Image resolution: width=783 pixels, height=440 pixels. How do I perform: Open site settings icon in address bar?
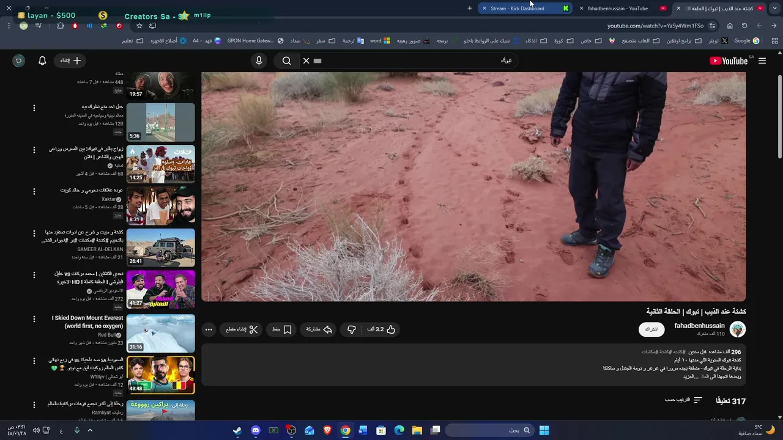click(713, 26)
